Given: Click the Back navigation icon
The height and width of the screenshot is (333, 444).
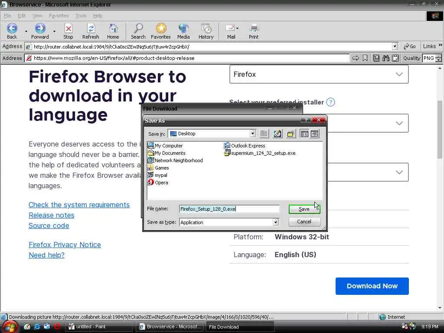Looking at the screenshot, I should [x=12, y=29].
